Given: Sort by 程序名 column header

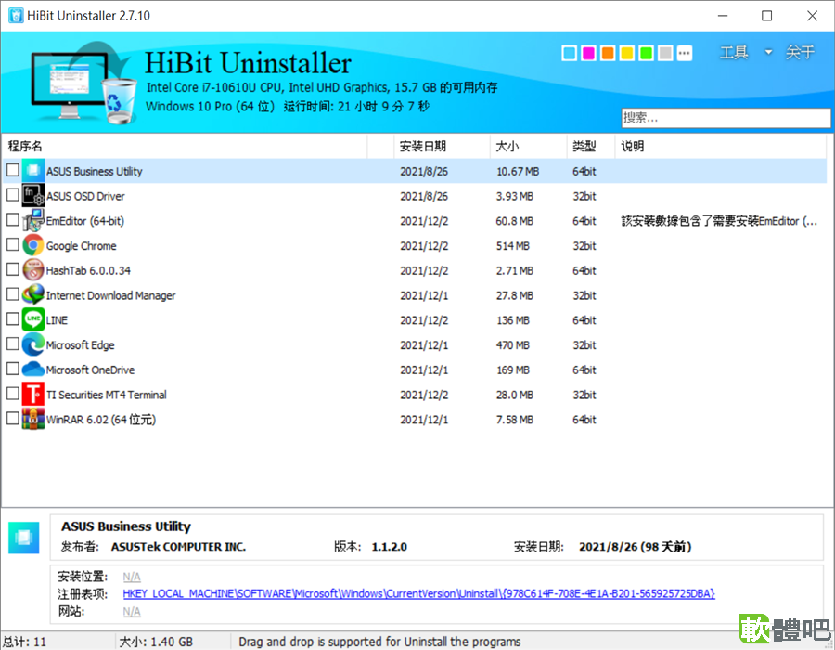Looking at the screenshot, I should (185, 146).
